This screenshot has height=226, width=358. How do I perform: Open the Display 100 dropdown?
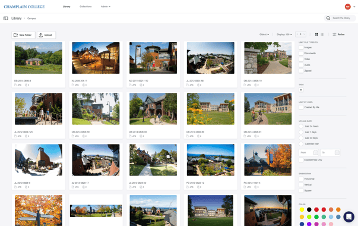pyautogui.click(x=284, y=34)
